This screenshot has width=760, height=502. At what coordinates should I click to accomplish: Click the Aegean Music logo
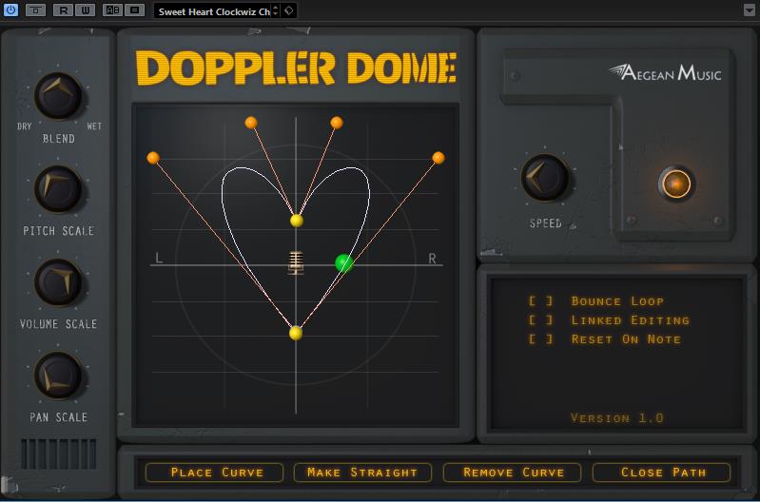[x=665, y=72]
